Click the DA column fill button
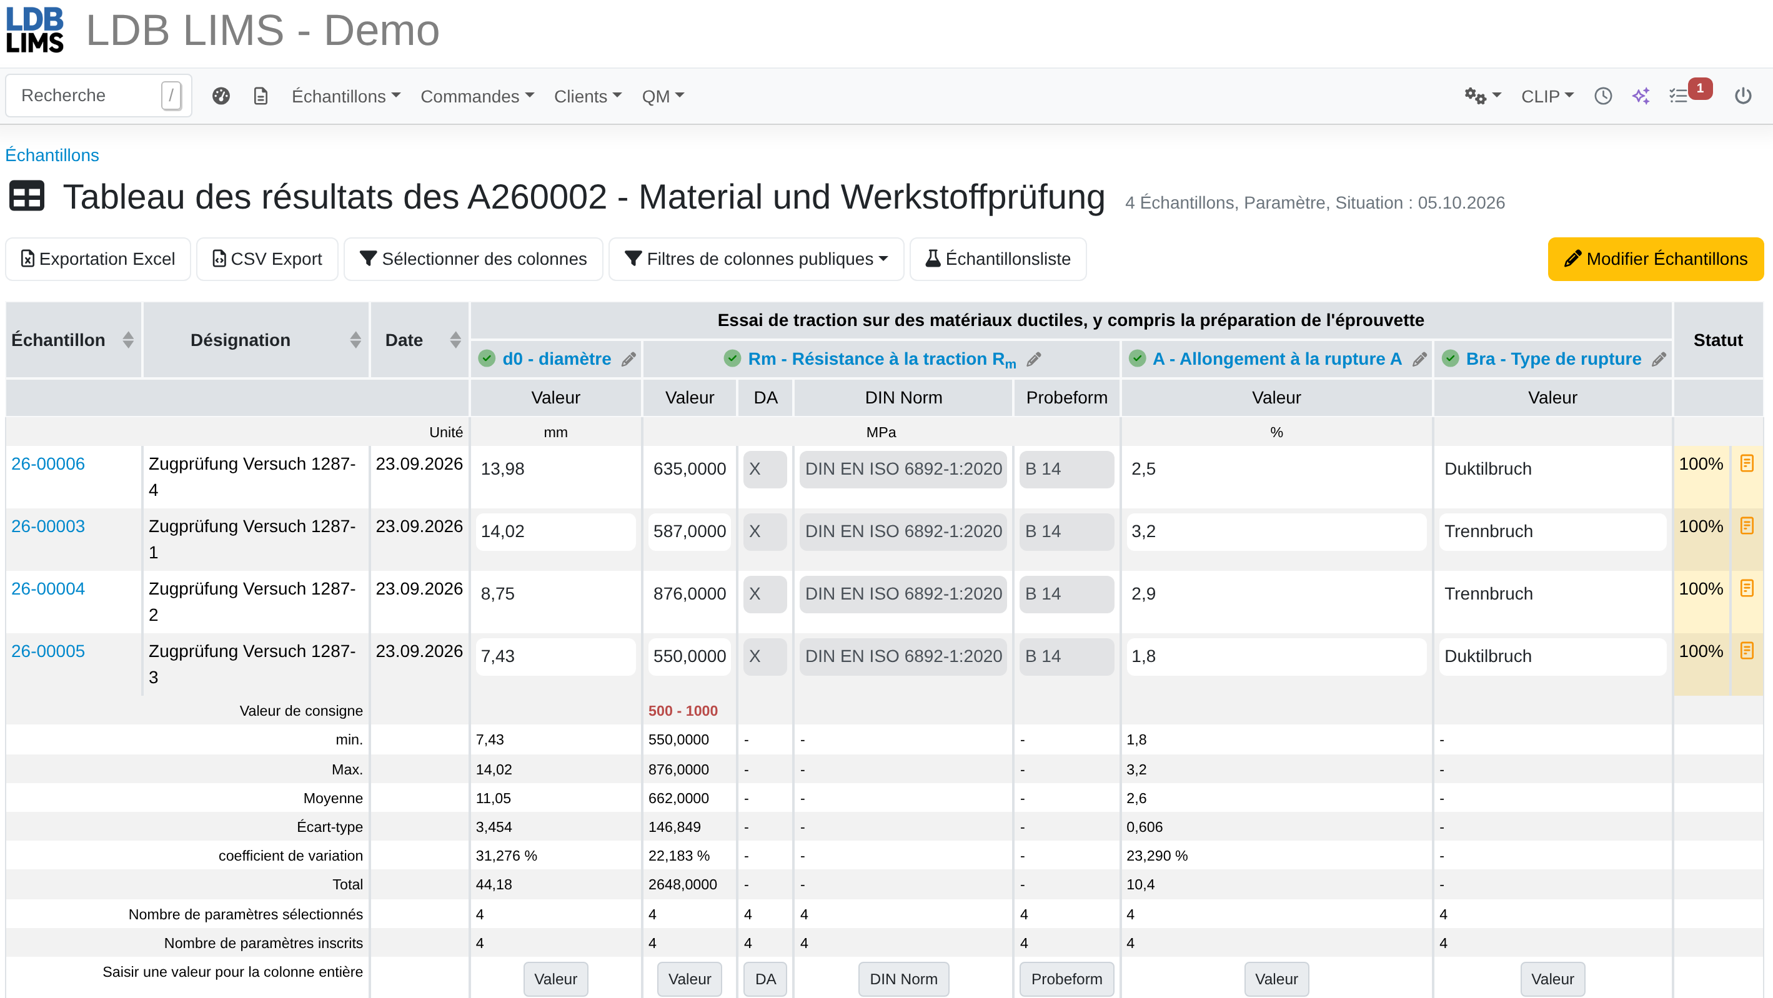Image resolution: width=1773 pixels, height=998 pixels. (765, 979)
